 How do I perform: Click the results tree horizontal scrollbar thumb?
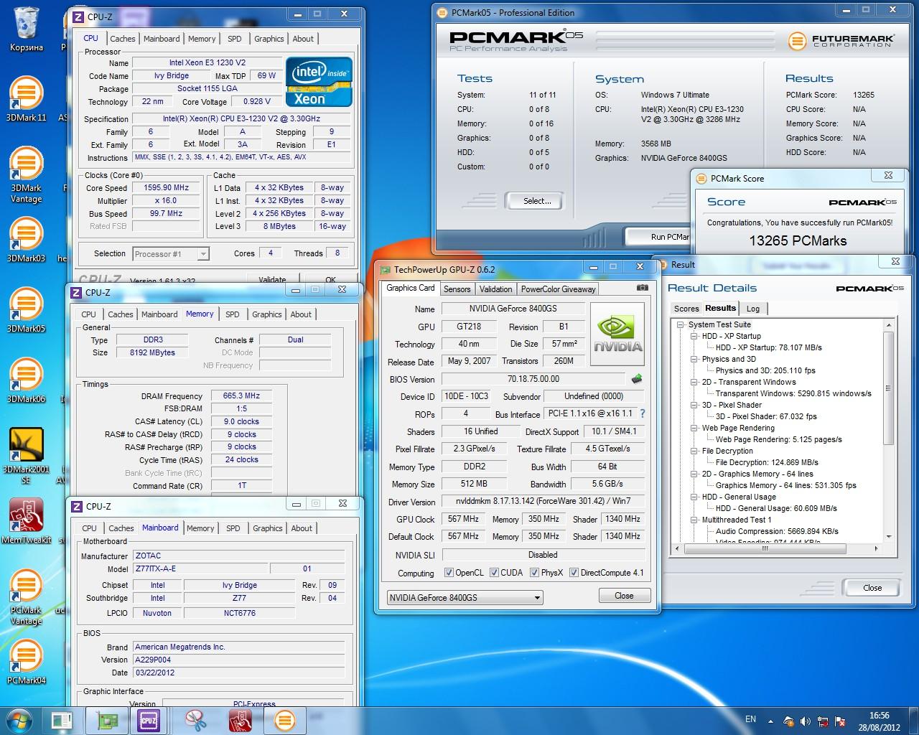point(765,549)
